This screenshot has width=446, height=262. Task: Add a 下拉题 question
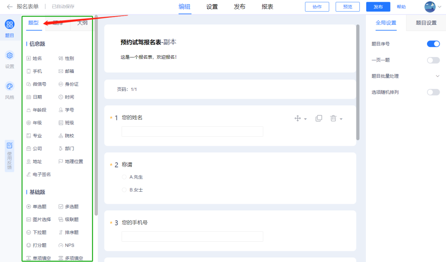tap(36, 232)
